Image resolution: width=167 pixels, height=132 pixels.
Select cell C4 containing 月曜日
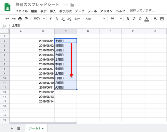(x=65, y=50)
